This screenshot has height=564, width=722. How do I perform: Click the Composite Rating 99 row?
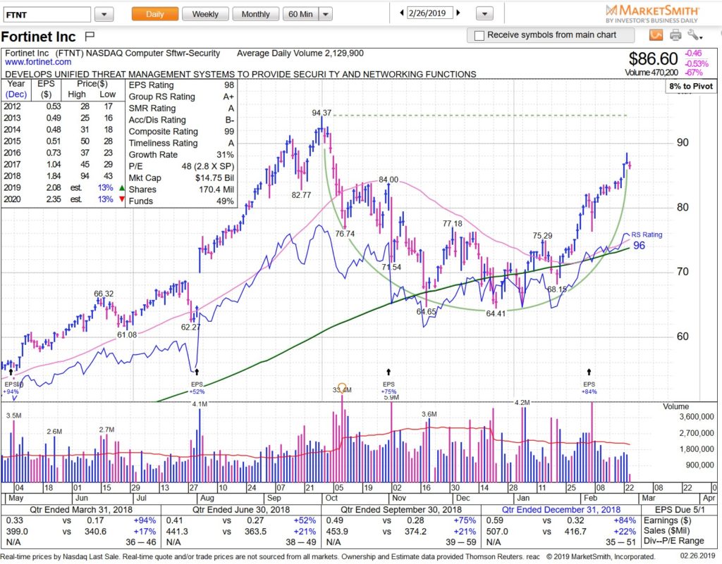[181, 132]
